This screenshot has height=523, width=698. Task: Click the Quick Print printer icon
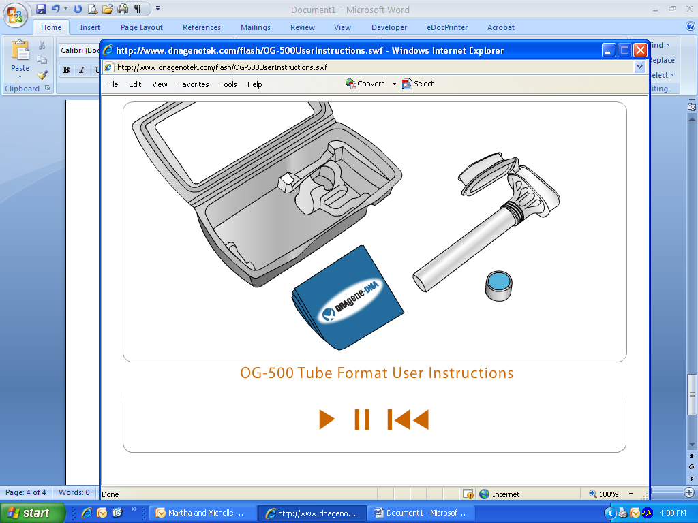pos(123,8)
